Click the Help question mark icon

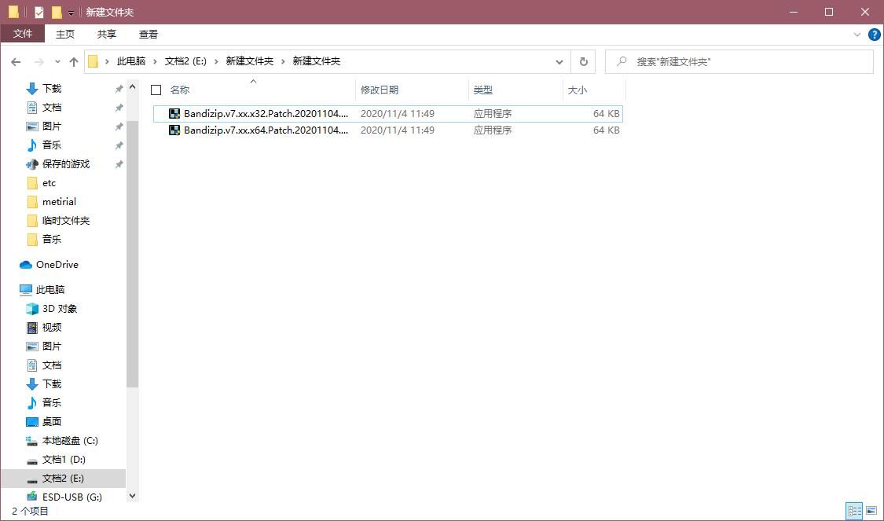[x=874, y=35]
